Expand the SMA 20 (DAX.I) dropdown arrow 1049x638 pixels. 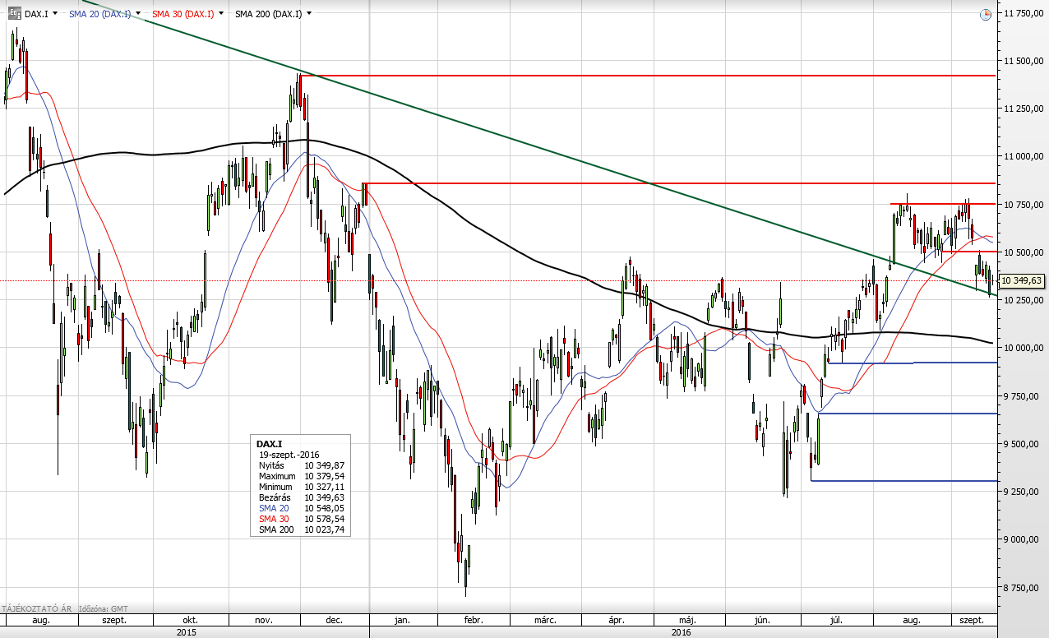(138, 14)
